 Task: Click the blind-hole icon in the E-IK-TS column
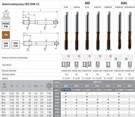(x=97, y=64)
